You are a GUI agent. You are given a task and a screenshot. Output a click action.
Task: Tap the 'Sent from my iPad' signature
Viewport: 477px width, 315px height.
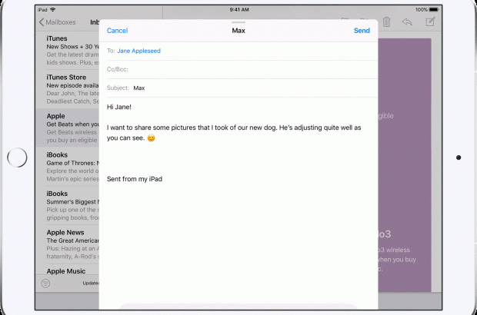pyautogui.click(x=135, y=179)
